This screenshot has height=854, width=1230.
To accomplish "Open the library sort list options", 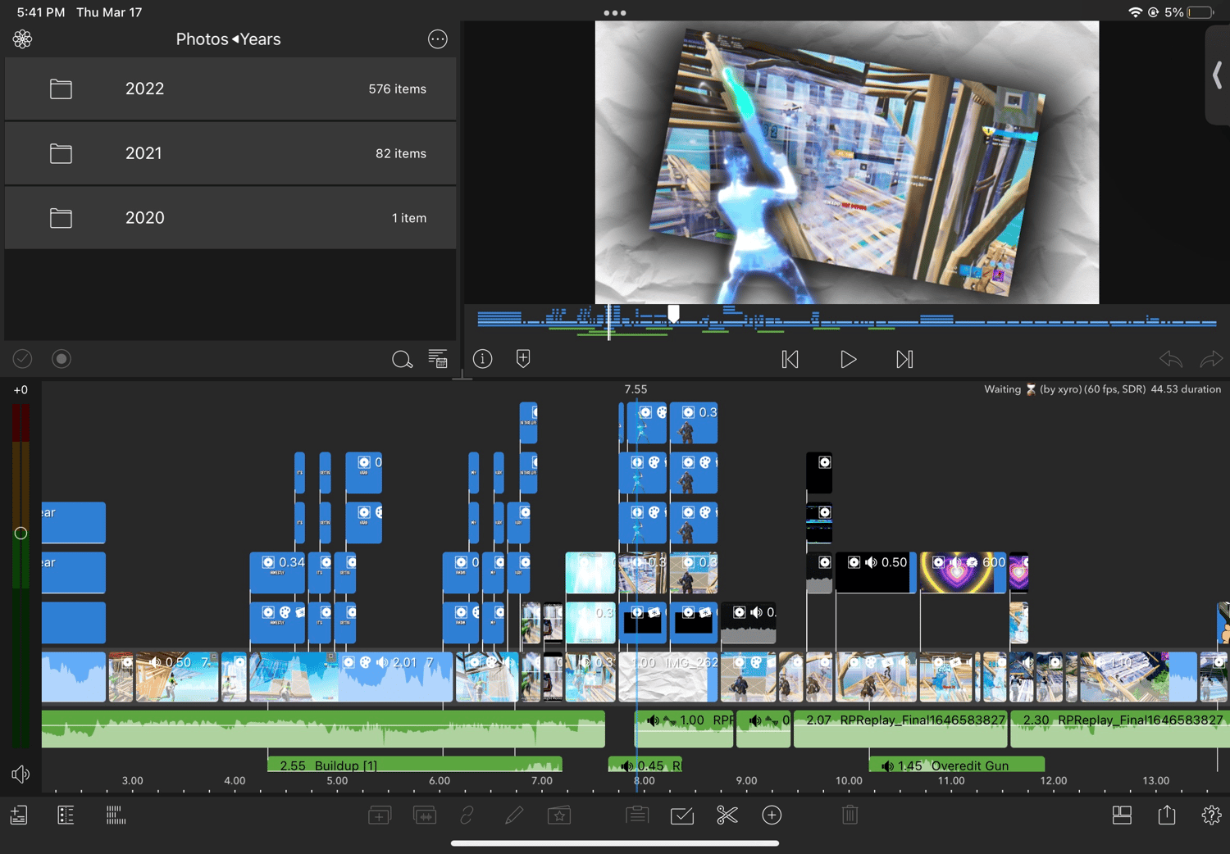I will point(438,359).
